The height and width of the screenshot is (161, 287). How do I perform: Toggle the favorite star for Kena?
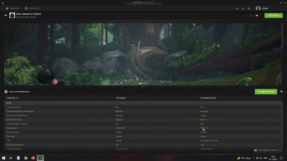click(251, 16)
